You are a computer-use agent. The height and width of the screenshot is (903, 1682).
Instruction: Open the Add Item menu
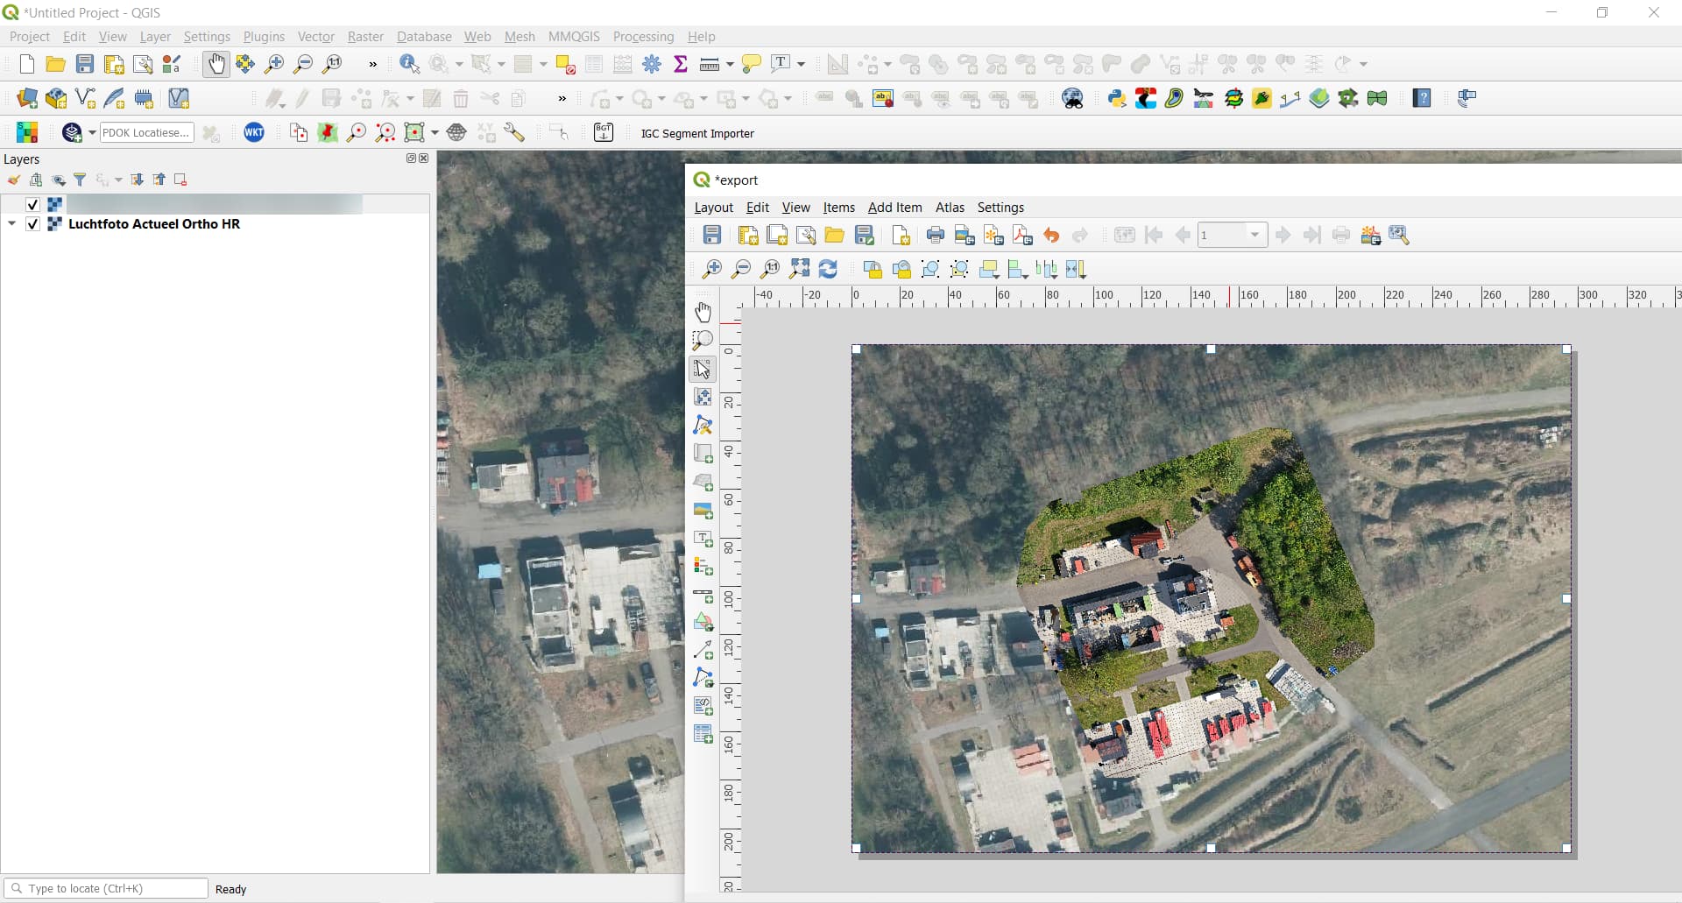pos(894,208)
